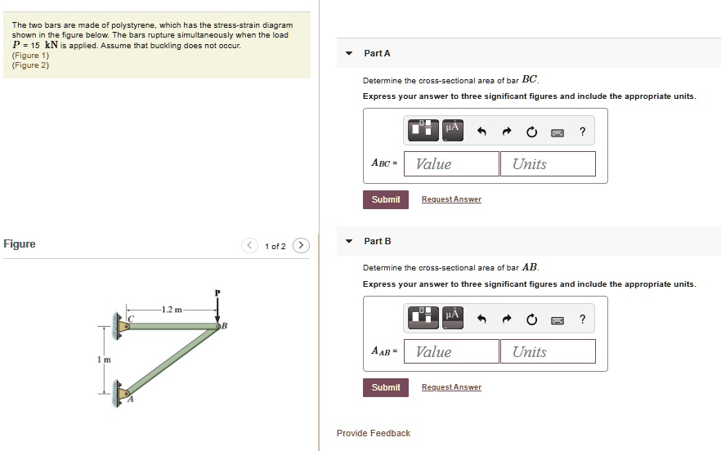Collapse the Part B section
The image size is (721, 451).
349,241
